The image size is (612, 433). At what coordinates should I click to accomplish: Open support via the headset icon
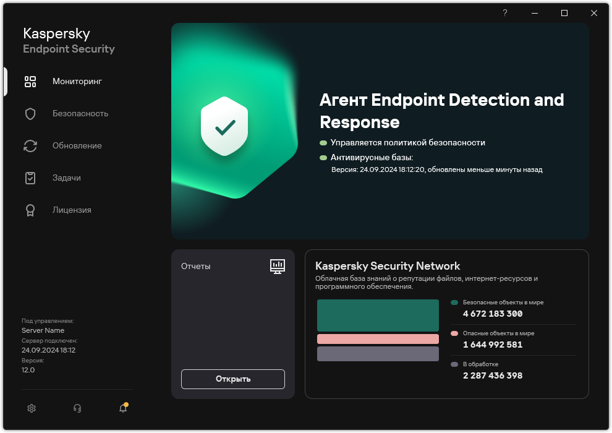[x=77, y=408]
